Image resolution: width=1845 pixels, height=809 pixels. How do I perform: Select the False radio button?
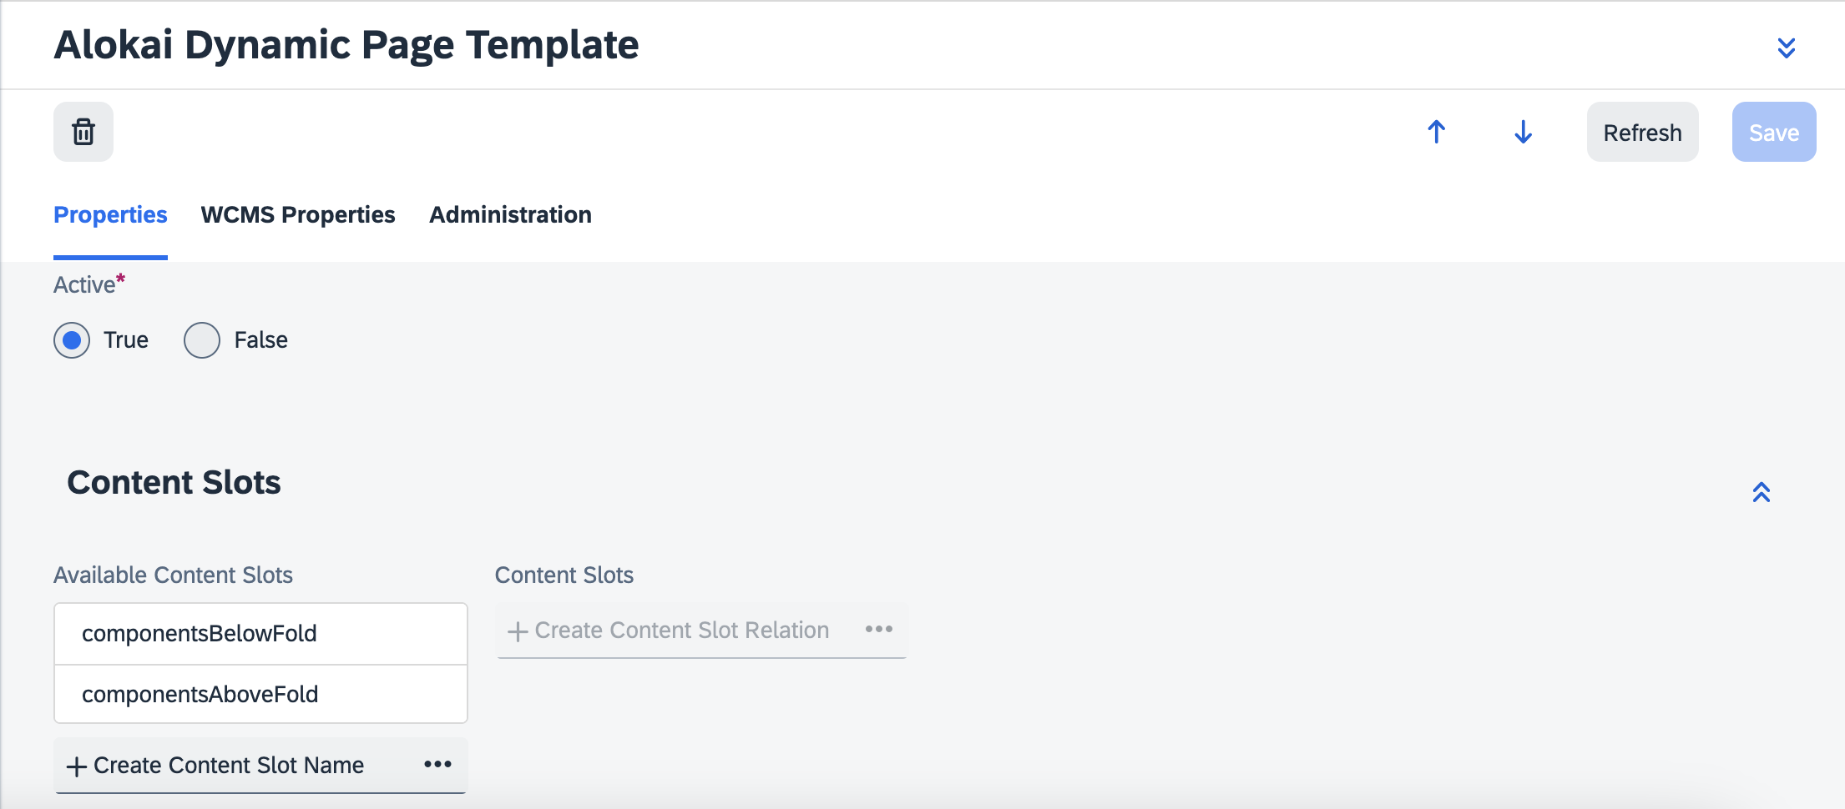click(x=202, y=340)
